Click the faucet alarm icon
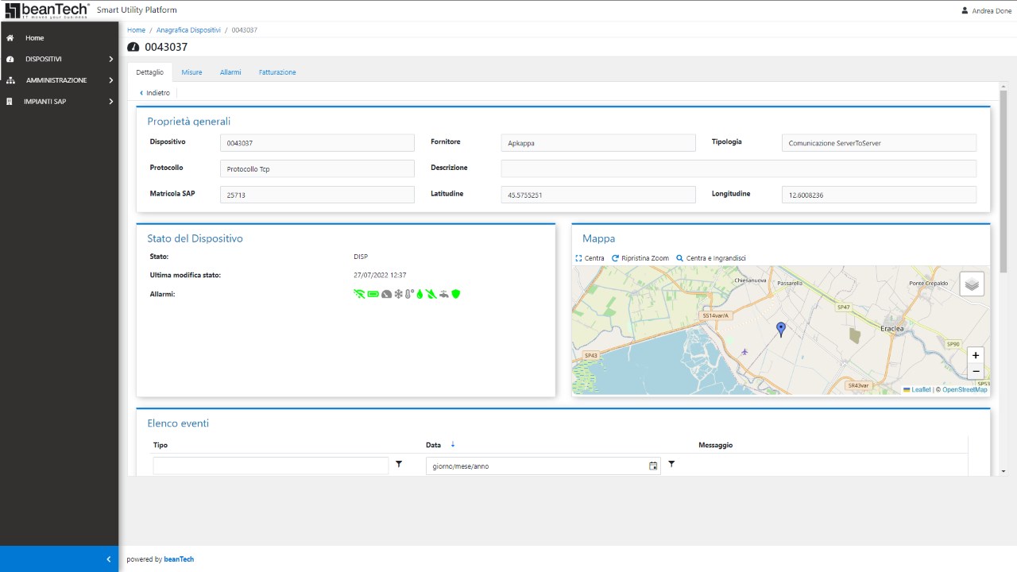1017x572 pixels. 443,294
